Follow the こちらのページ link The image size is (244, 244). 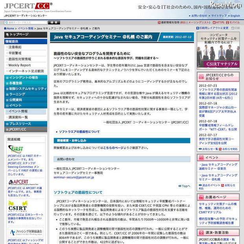click(113, 148)
